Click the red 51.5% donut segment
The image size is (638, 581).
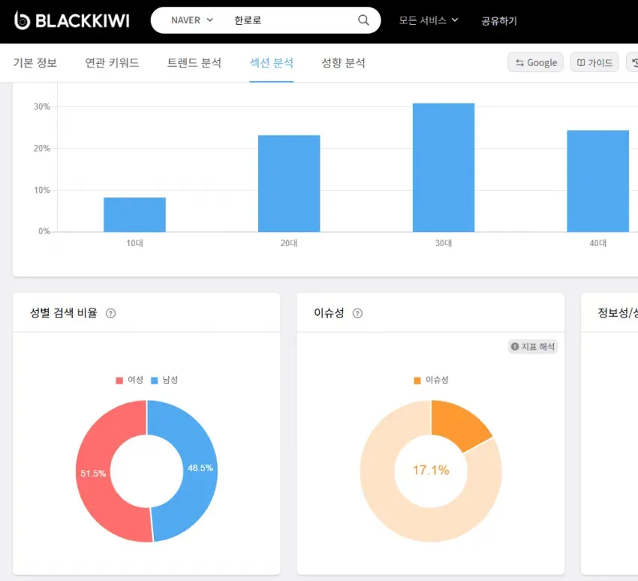tap(93, 473)
